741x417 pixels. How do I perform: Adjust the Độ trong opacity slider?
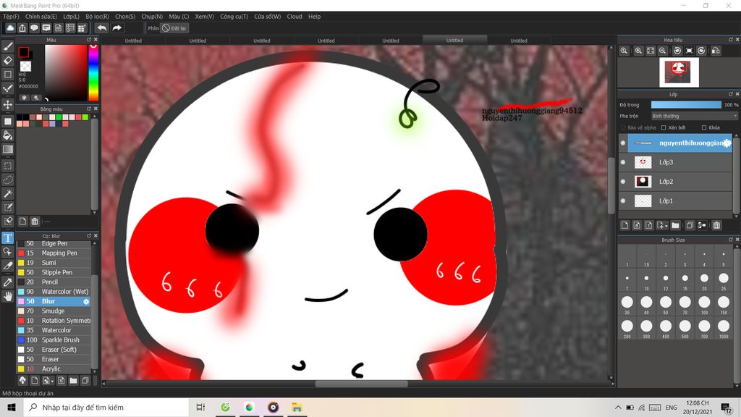click(x=686, y=104)
